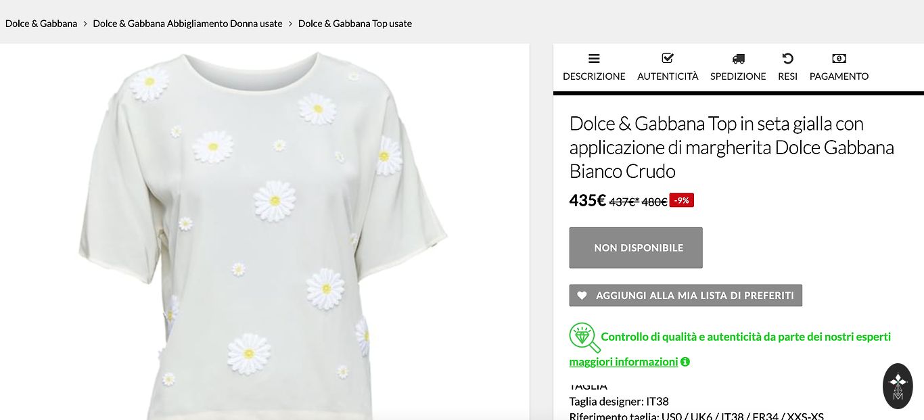Navigate to Dolce & Gabbana Top usate
Viewport: 924px width, 420px height.
click(x=355, y=24)
